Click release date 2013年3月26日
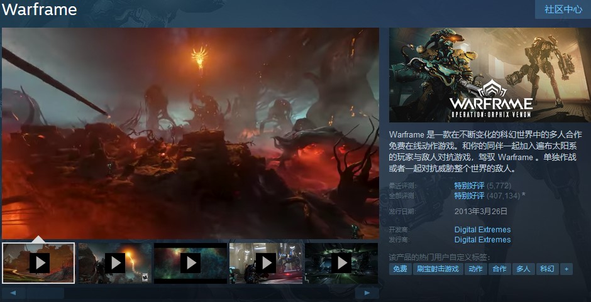The height and width of the screenshot is (302, 591). pos(481,212)
